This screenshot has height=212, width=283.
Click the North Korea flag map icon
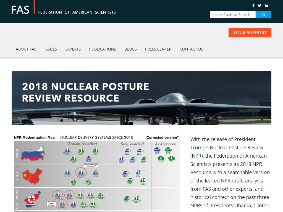coord(33,199)
